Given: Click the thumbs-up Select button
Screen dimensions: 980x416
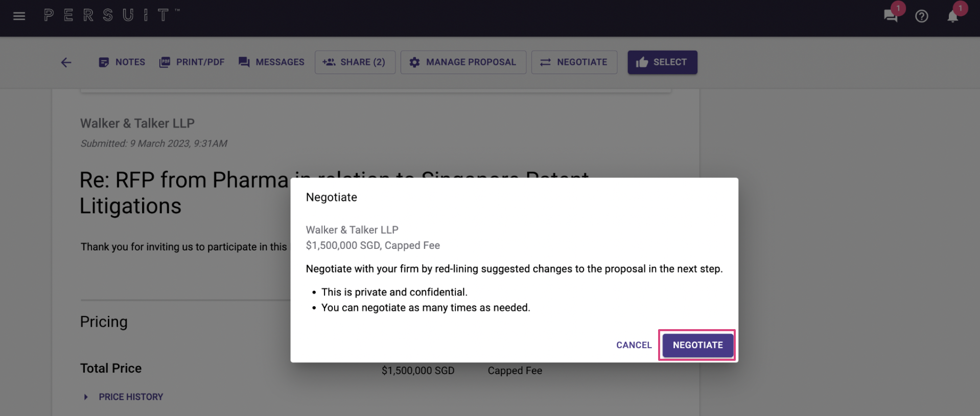Looking at the screenshot, I should (662, 62).
